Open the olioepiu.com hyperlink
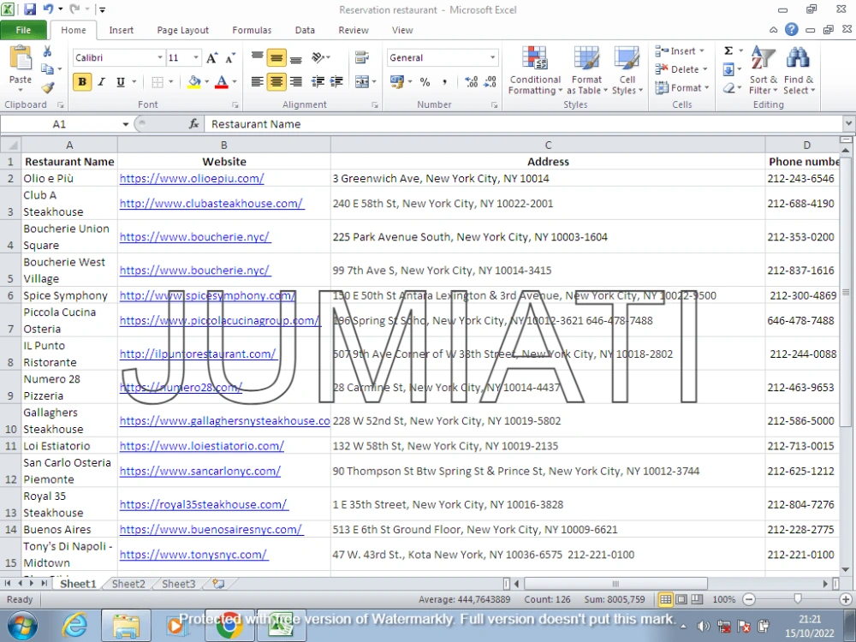The height and width of the screenshot is (642, 856). click(192, 179)
